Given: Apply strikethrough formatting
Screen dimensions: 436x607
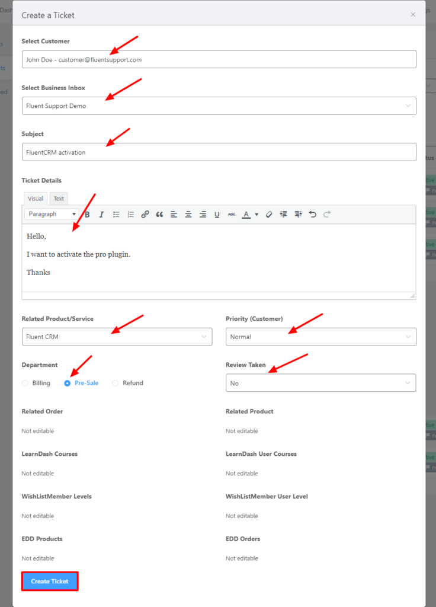Looking at the screenshot, I should pyautogui.click(x=232, y=215).
